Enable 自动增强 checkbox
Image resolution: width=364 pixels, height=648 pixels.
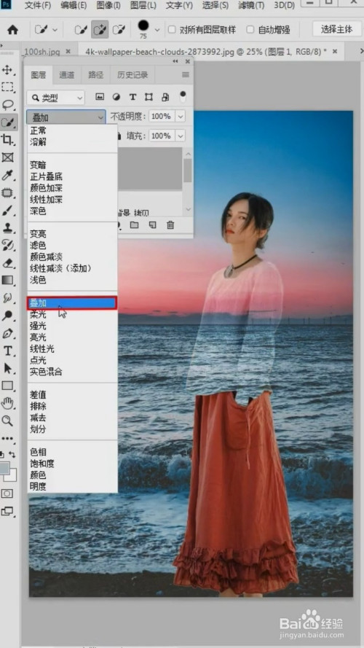pyautogui.click(x=250, y=30)
